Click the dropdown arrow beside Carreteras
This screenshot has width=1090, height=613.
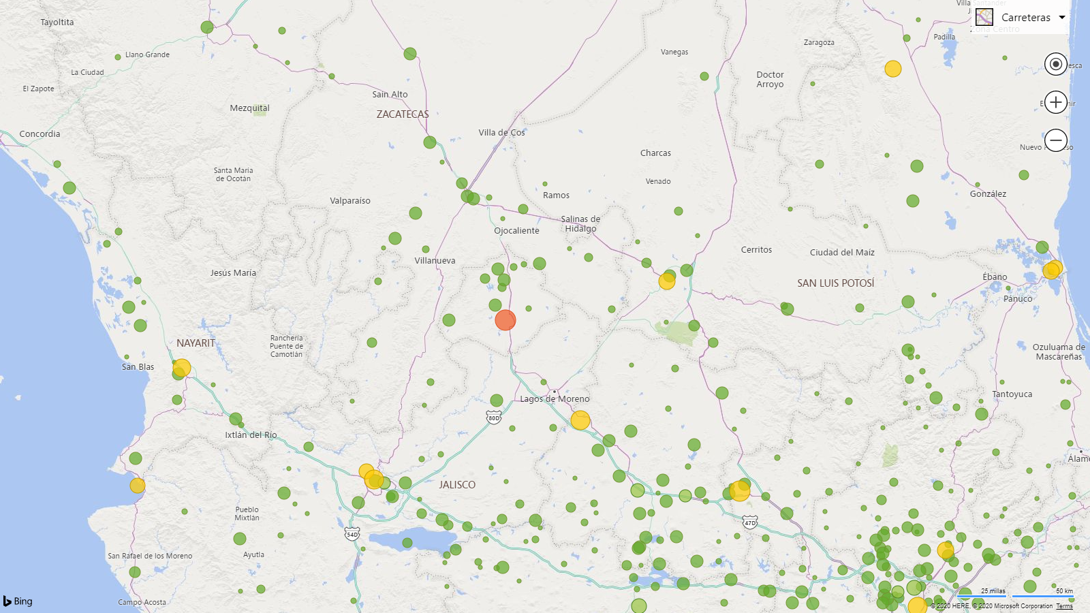point(1061,18)
